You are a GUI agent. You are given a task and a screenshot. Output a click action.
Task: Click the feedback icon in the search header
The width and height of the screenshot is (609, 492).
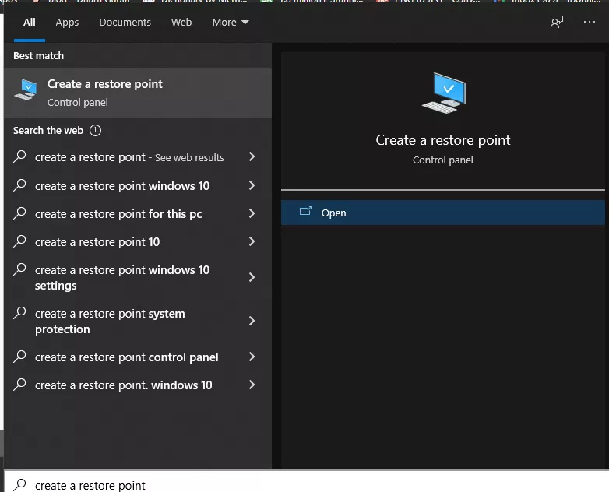pos(557,22)
